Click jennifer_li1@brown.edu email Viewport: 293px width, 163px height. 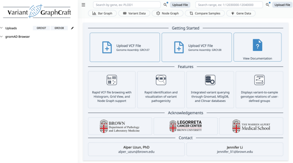[235, 152]
